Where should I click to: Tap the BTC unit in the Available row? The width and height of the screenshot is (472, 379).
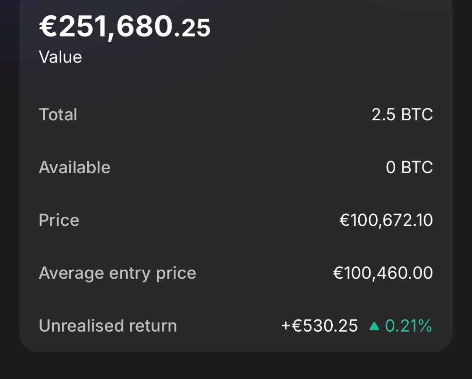[417, 168]
